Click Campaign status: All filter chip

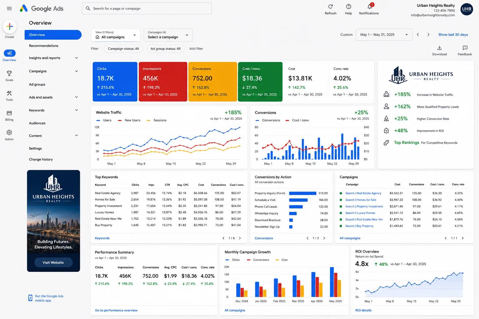[x=123, y=49]
